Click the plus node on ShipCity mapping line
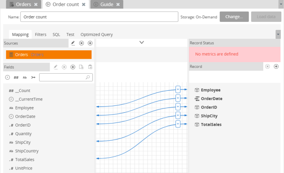Viewport: 284px width, 173px height. (178, 115)
